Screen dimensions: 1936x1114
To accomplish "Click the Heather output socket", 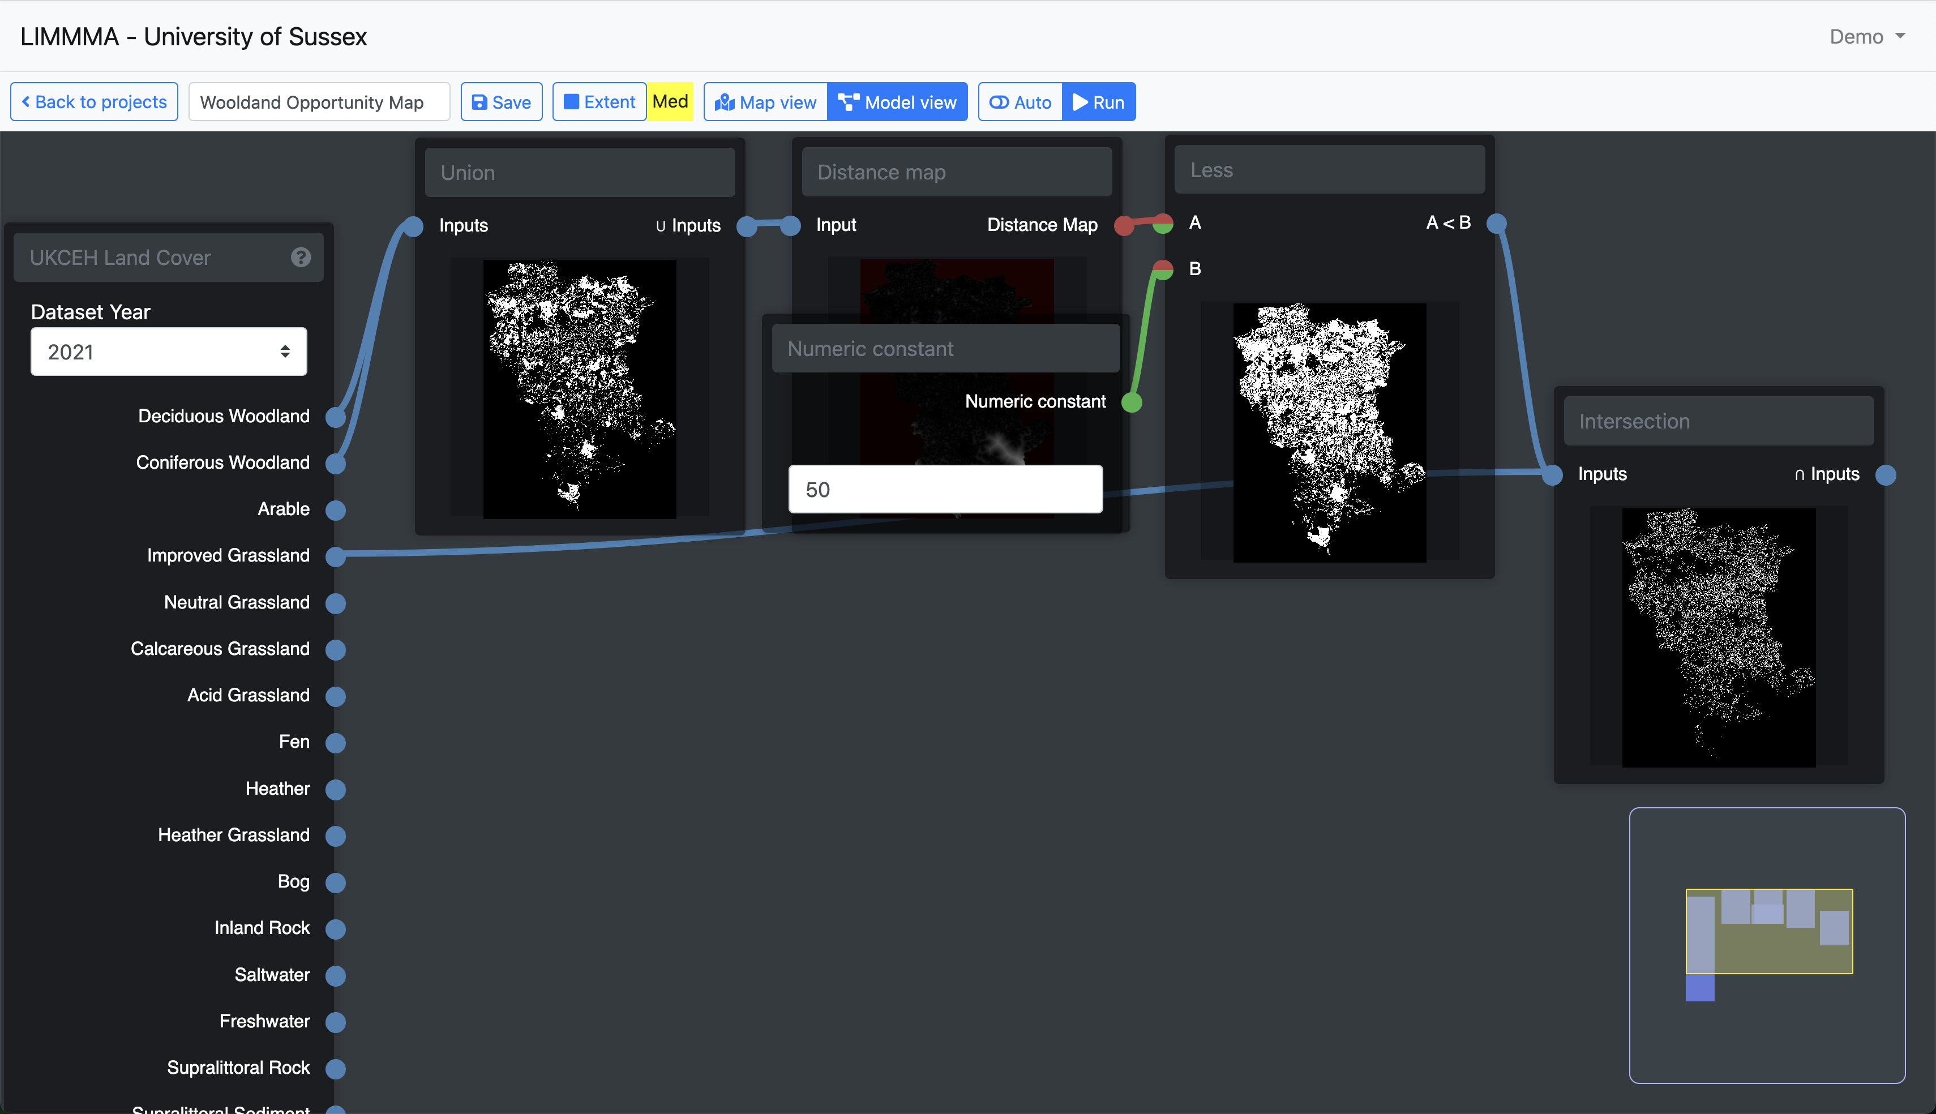I will [x=336, y=790].
